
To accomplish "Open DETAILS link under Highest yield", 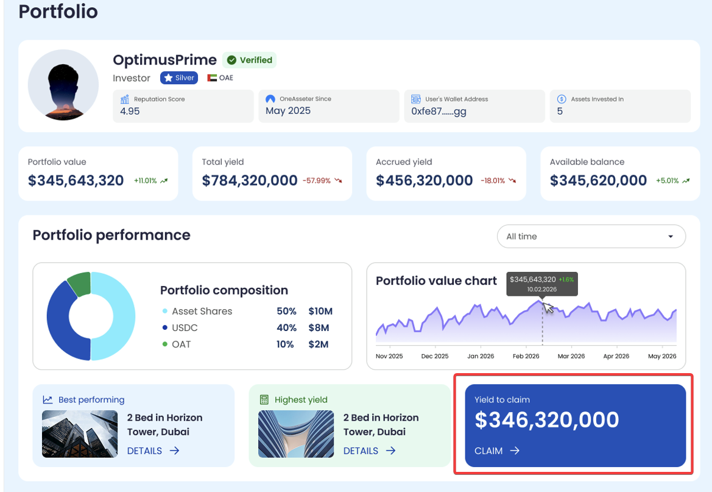I will [369, 451].
